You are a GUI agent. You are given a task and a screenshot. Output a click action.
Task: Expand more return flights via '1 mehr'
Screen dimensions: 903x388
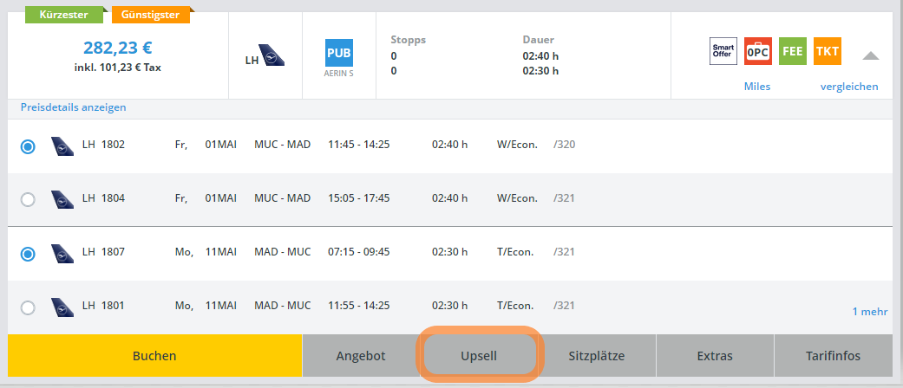(x=871, y=311)
